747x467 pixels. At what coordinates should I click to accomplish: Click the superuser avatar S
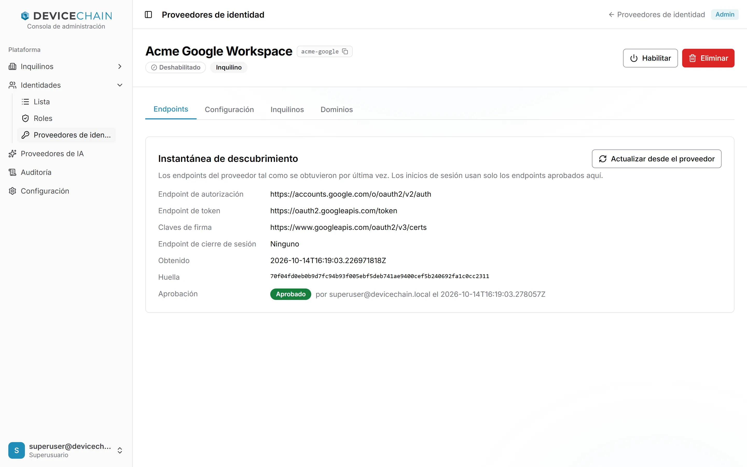click(17, 450)
